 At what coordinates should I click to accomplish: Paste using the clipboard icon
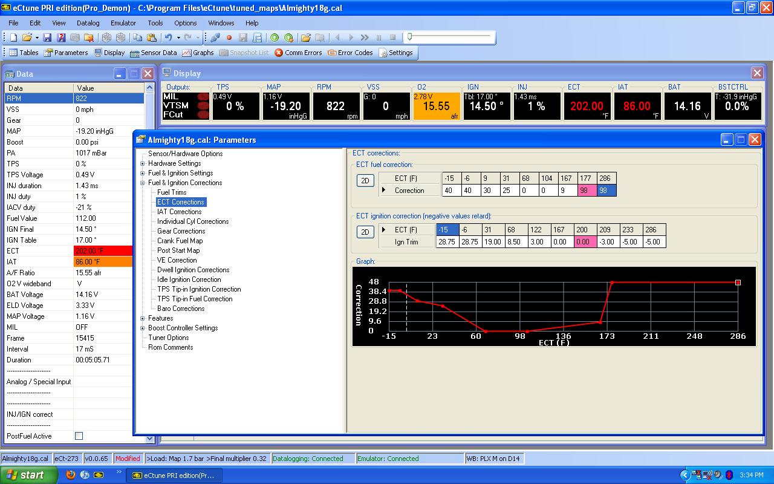tap(151, 38)
